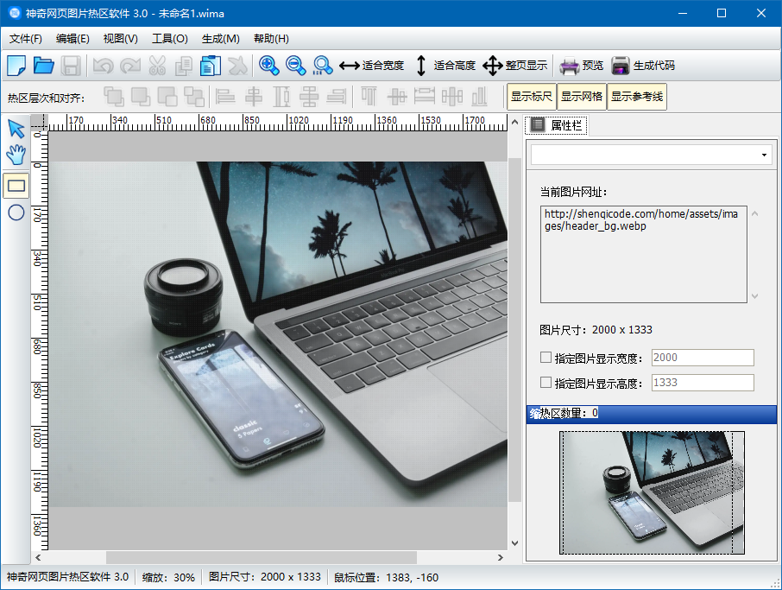The height and width of the screenshot is (590, 782).
Task: Open the 生成(M) menu
Action: pyautogui.click(x=220, y=39)
